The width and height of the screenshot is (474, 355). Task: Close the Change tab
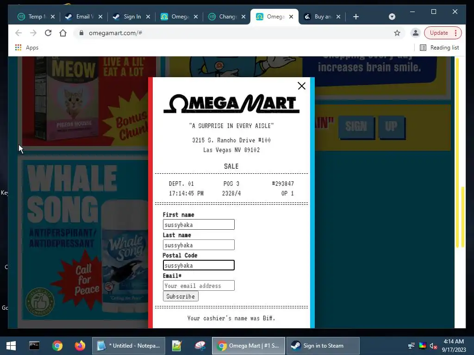click(x=243, y=17)
